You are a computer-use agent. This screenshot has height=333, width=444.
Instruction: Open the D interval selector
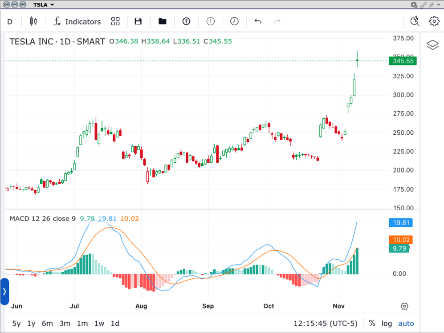[x=10, y=21]
